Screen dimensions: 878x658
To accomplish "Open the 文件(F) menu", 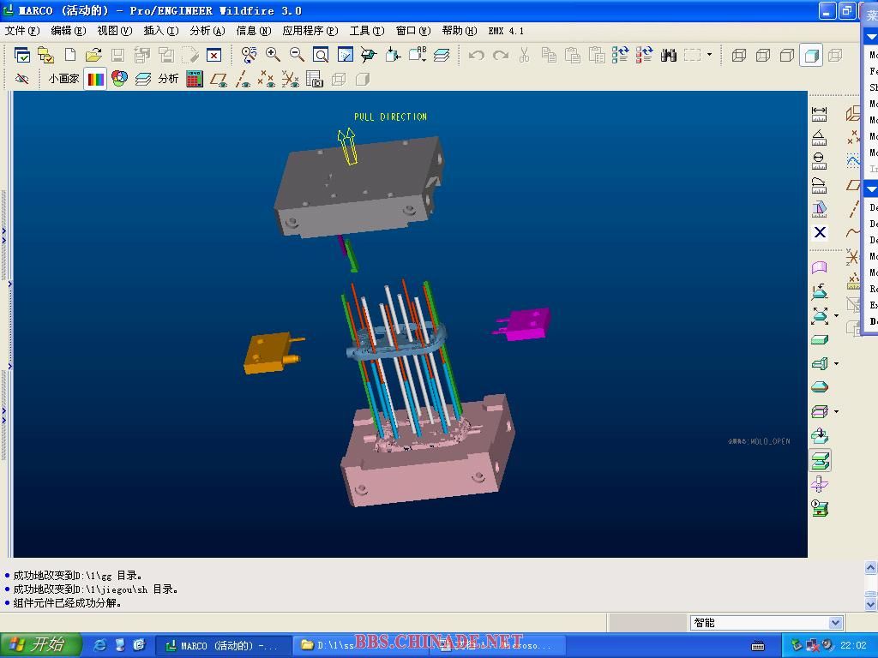I will [x=22, y=31].
